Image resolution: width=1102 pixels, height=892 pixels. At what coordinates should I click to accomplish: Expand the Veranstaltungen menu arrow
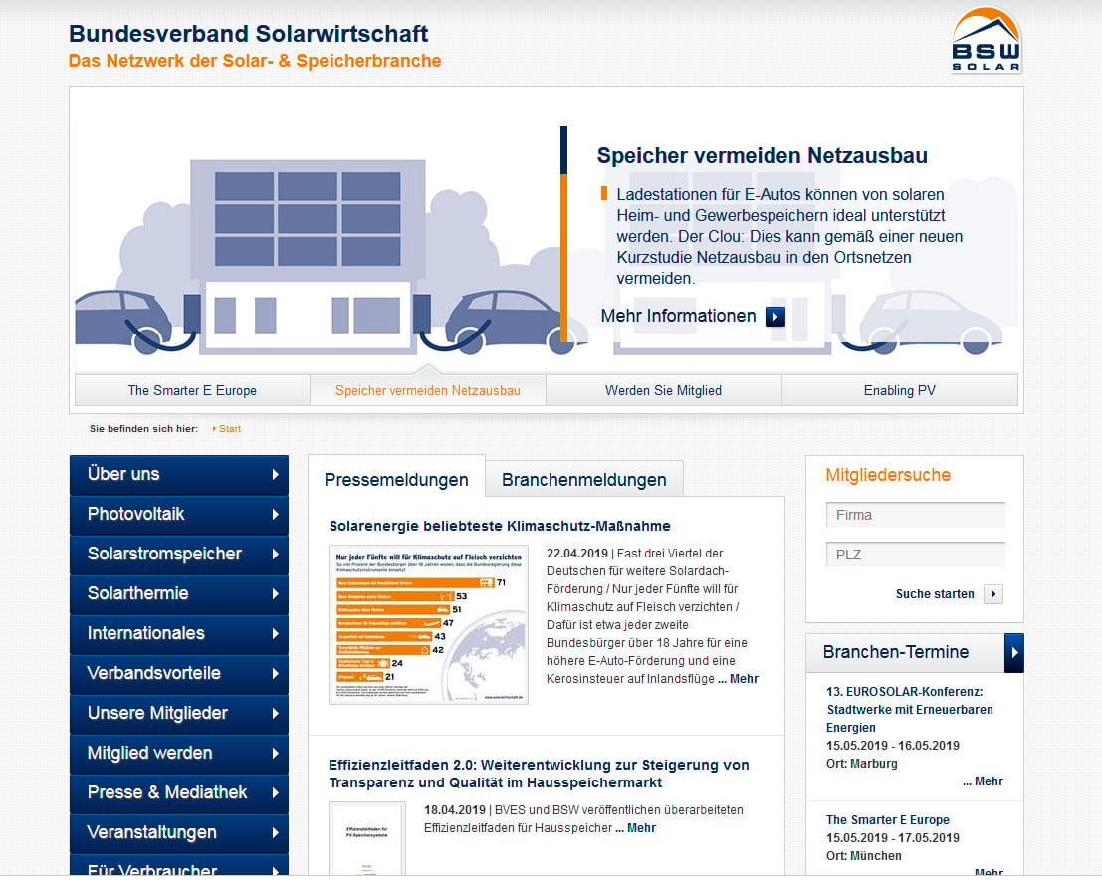(x=276, y=832)
